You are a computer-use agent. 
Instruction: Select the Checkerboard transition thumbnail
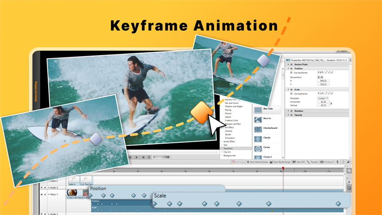point(258,129)
